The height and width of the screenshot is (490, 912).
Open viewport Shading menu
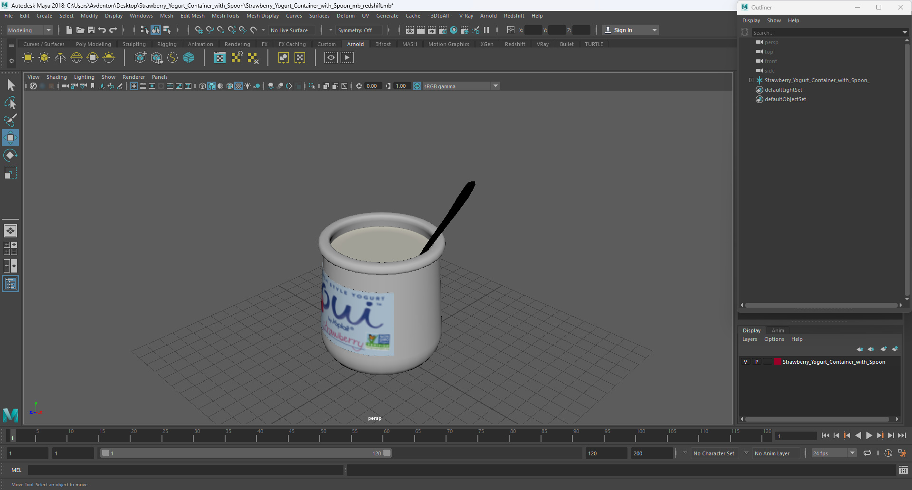[57, 77]
